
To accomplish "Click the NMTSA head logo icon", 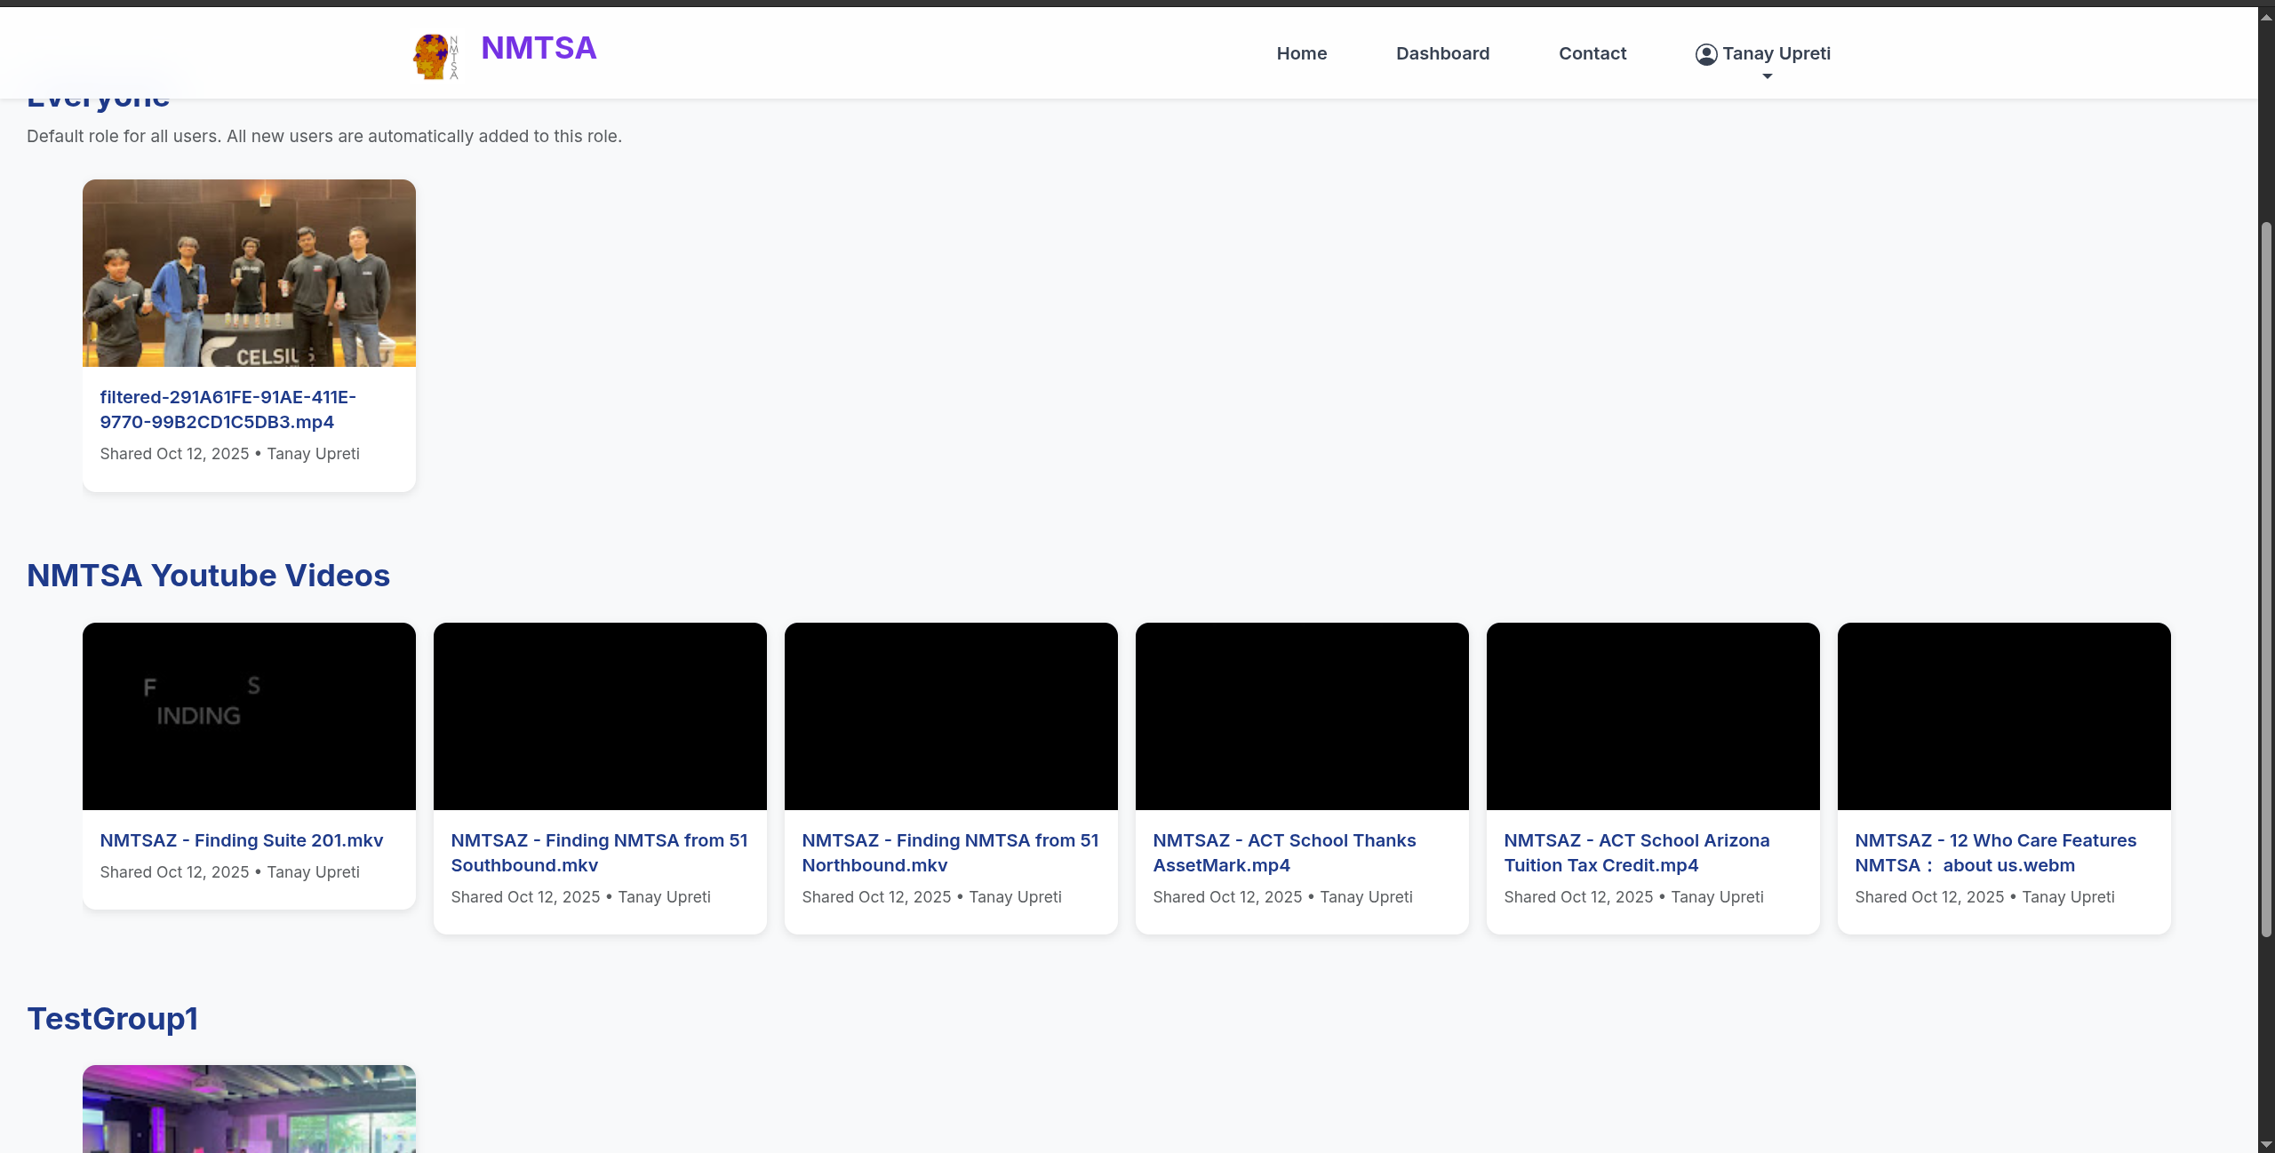I will [435, 56].
